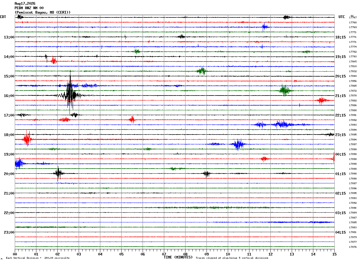Click the green event near minute 09 on 14:00 hour
358x262 pixels.
202,71
